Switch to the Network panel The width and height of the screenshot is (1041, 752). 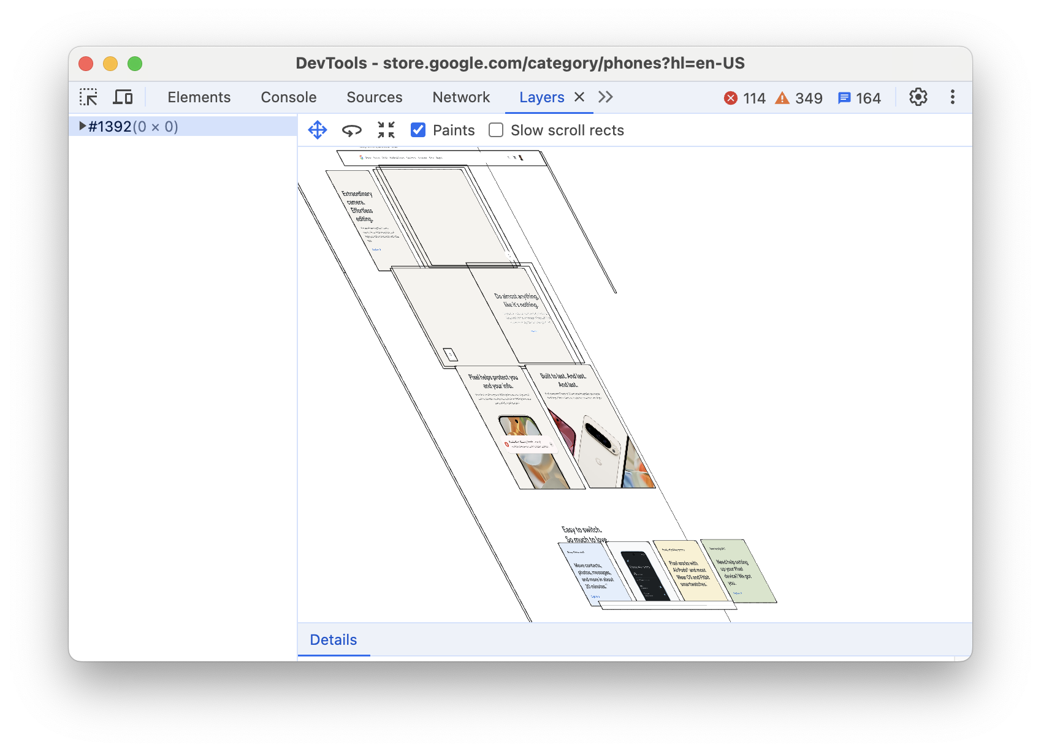(461, 97)
